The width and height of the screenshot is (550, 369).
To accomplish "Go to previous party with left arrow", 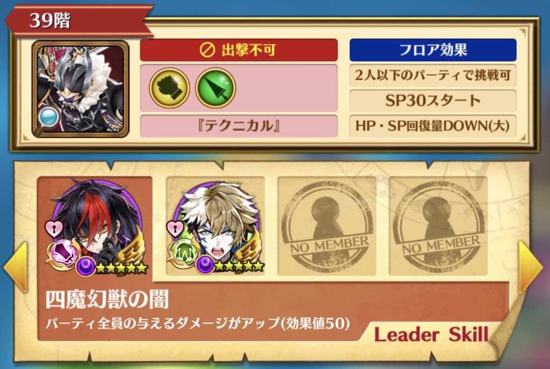I will (16, 266).
